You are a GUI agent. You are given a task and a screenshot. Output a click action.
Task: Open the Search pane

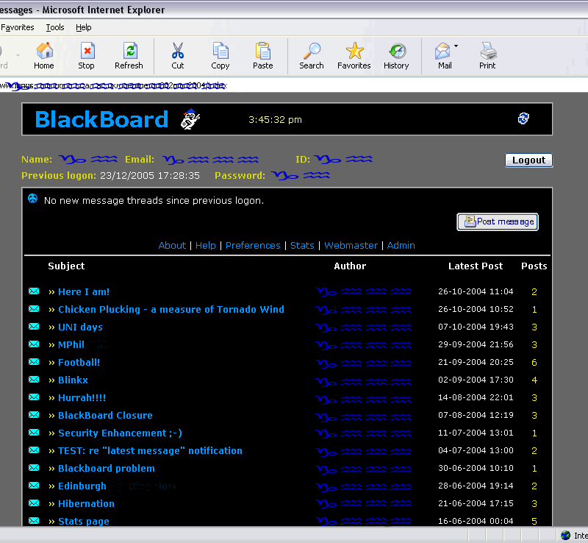pyautogui.click(x=311, y=56)
